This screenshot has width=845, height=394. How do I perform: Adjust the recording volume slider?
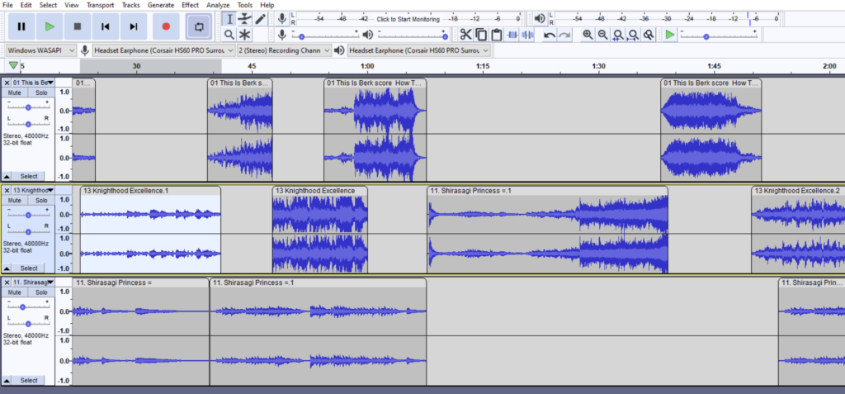coord(325,35)
